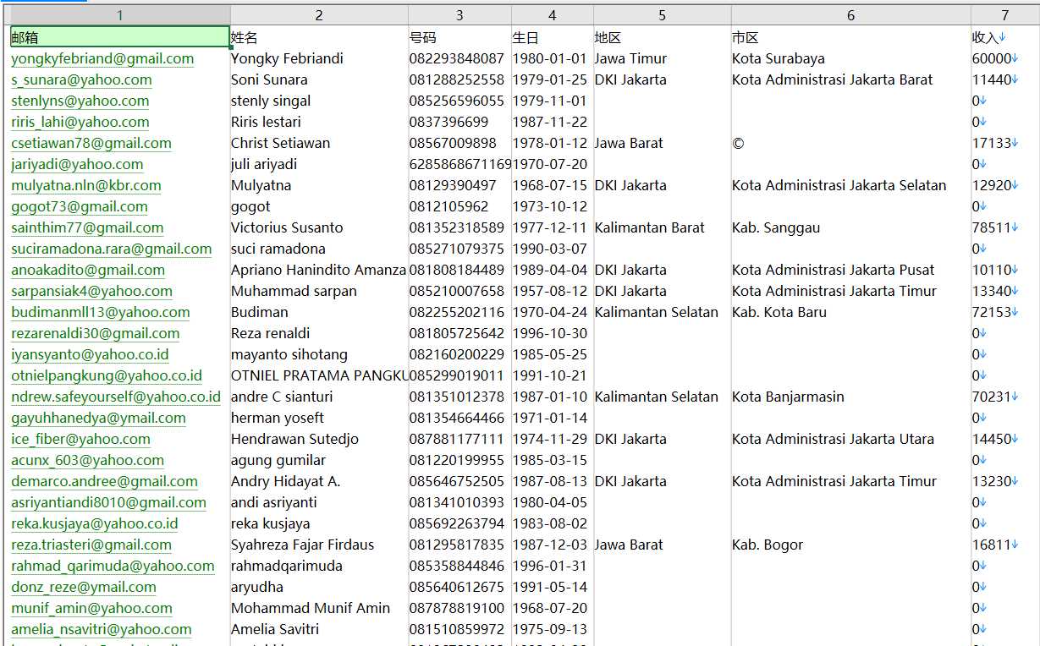Open sarpansiak4@yahoo.com email link
1040x646 pixels.
tap(91, 291)
